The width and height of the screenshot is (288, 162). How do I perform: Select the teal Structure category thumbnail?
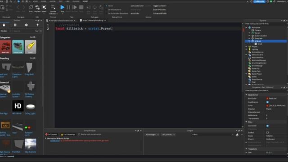pyautogui.click(x=18, y=47)
